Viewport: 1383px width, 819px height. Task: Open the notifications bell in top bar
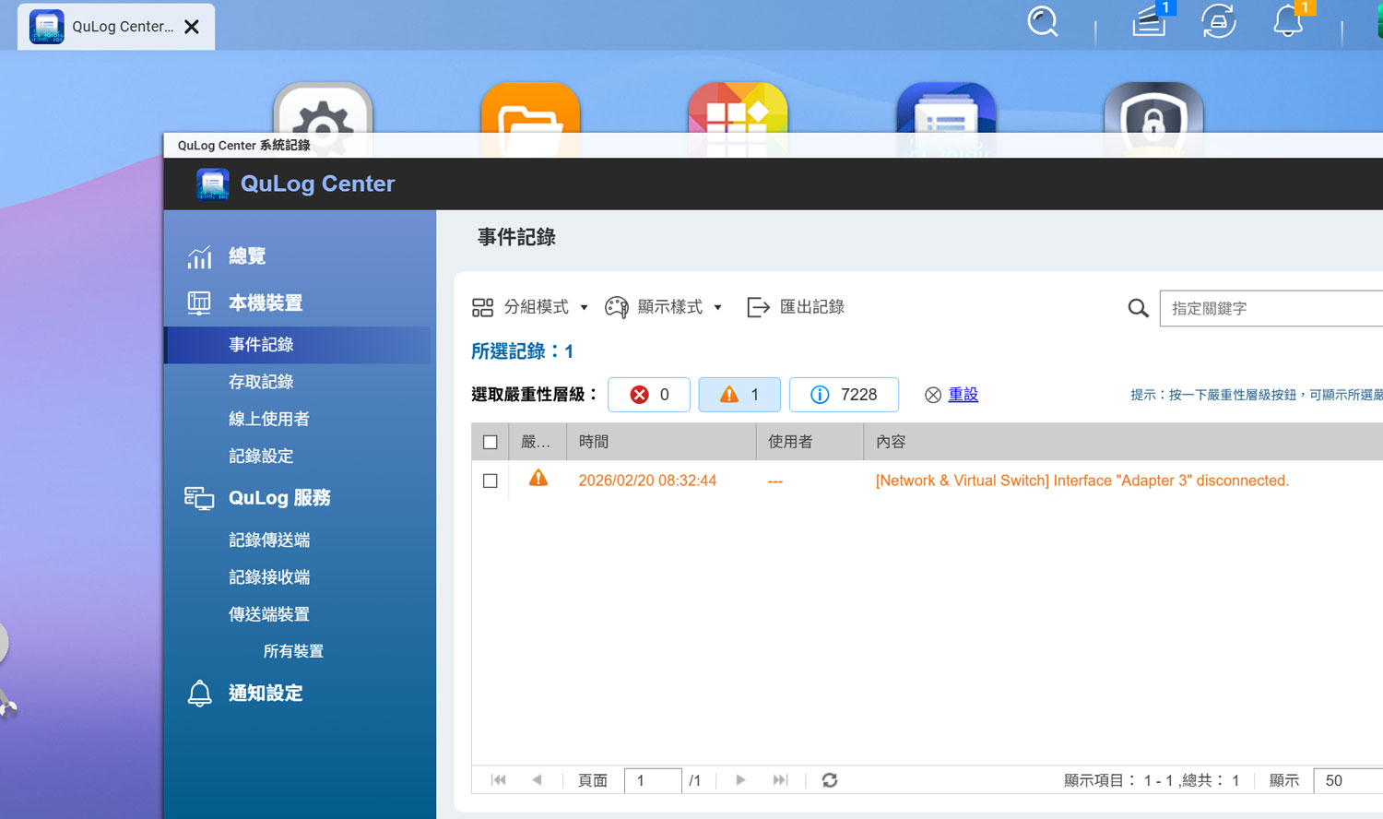(x=1288, y=20)
